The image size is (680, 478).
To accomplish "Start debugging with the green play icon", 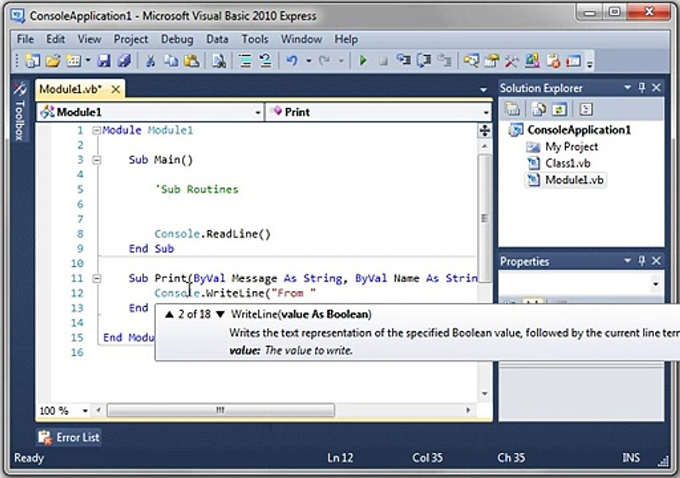I will coord(363,60).
